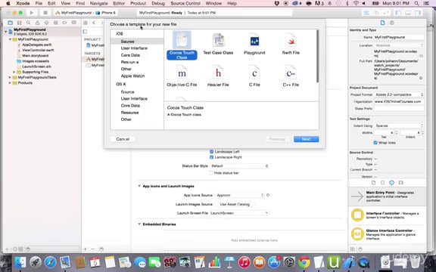
Task: Click the Previous button
Action: [x=277, y=139]
